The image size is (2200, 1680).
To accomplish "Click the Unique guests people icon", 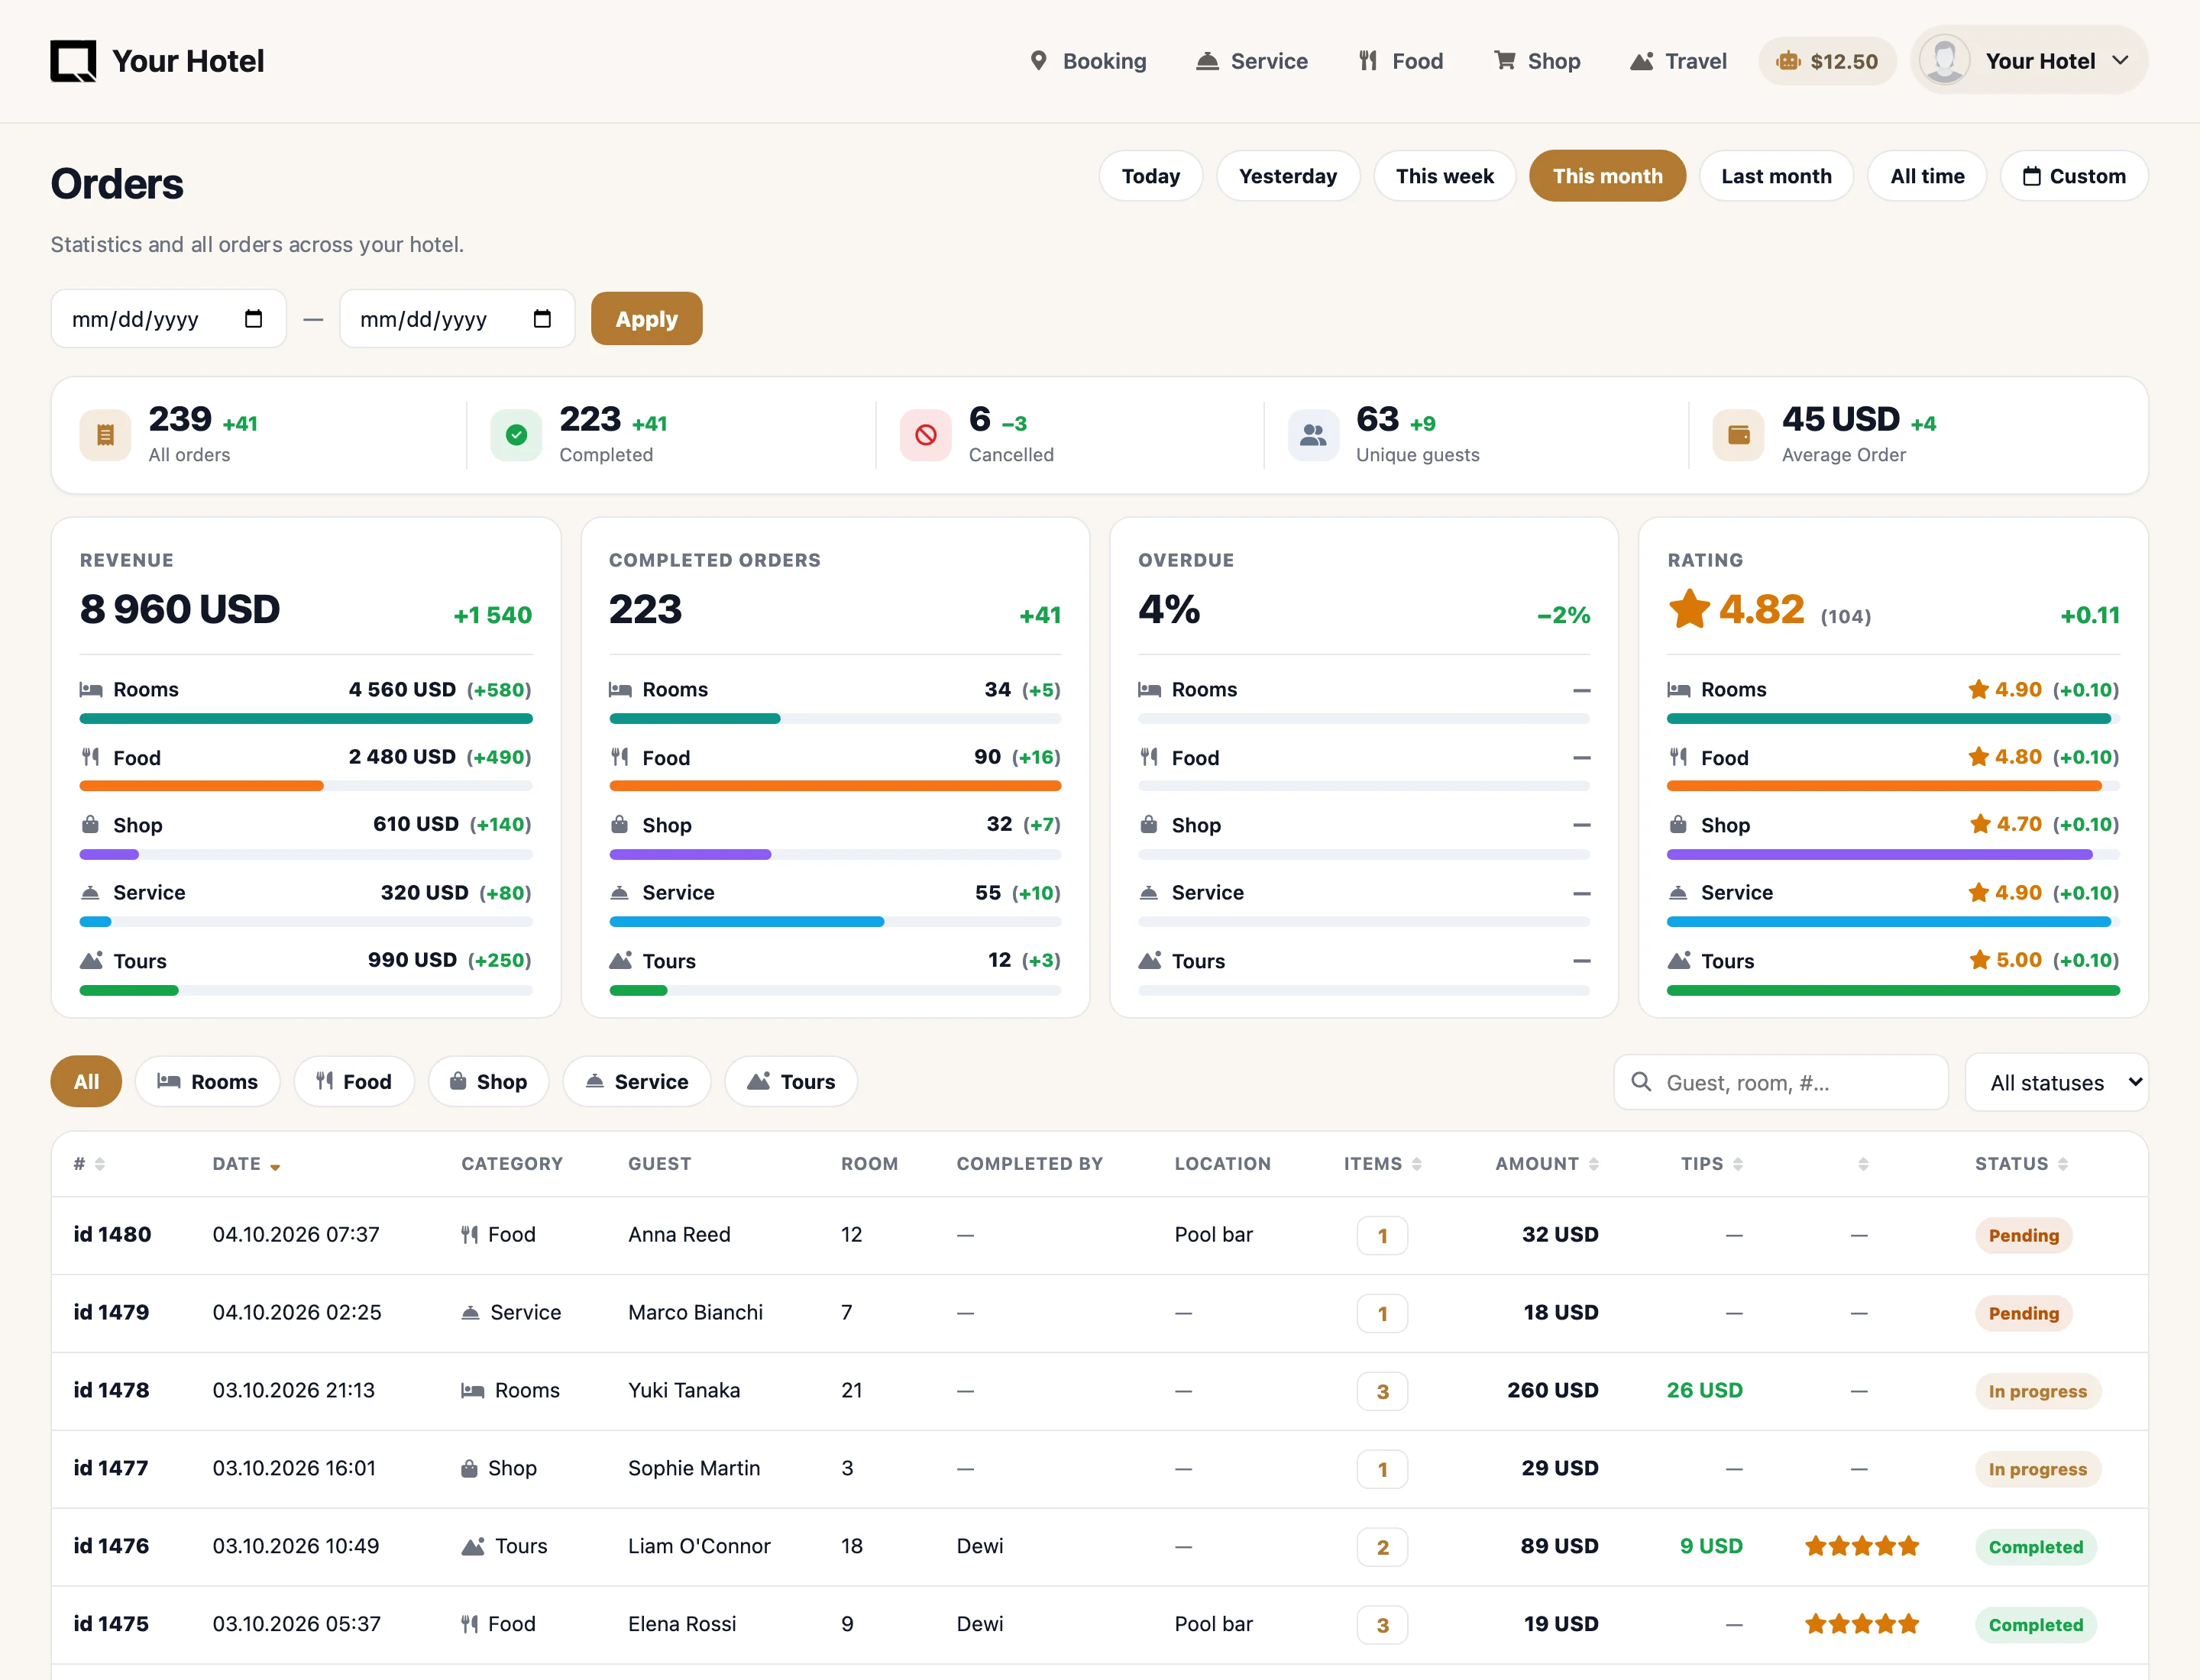I will (1312, 435).
